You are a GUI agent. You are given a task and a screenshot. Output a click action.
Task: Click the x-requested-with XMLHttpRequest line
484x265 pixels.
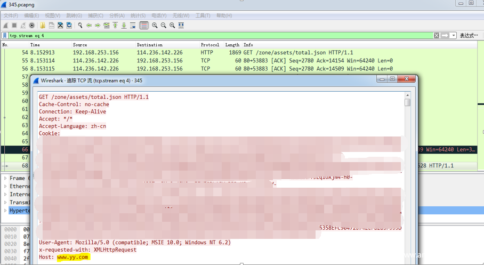(87, 250)
